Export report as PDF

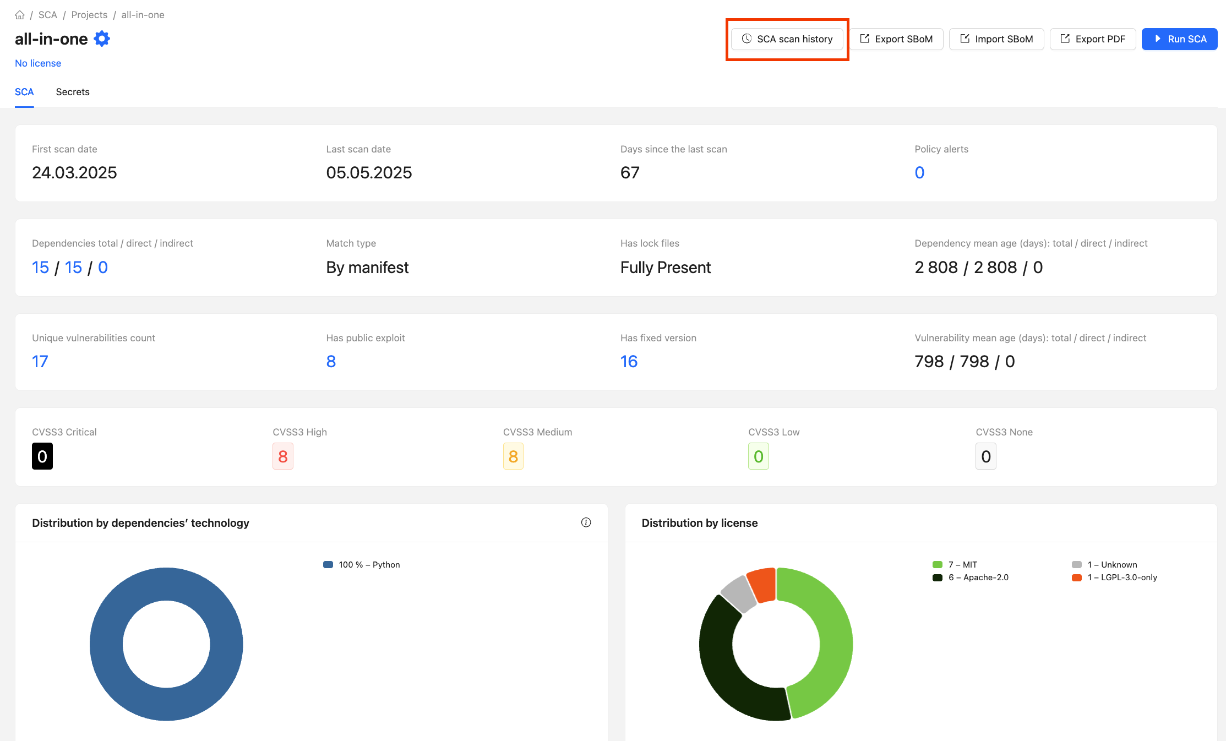(x=1093, y=39)
